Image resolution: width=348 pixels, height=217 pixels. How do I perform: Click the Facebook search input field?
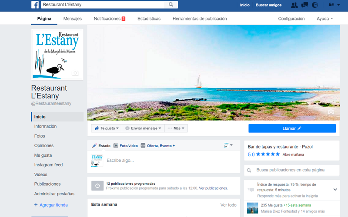coord(103,5)
